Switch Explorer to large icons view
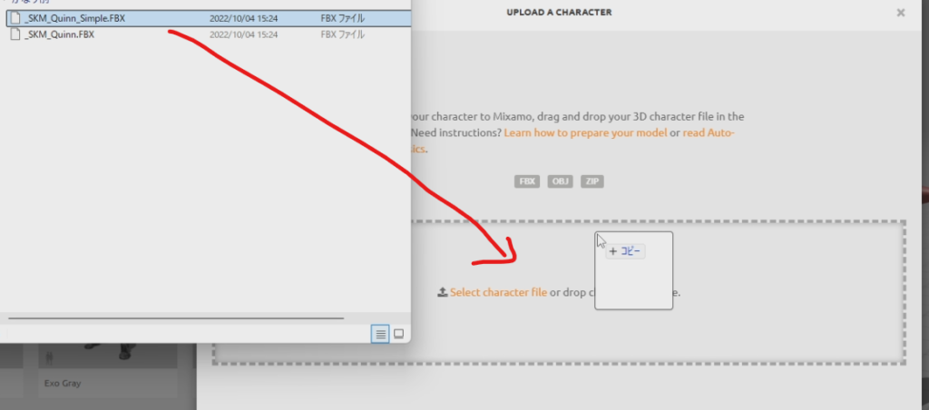929x410 pixels. (x=399, y=334)
